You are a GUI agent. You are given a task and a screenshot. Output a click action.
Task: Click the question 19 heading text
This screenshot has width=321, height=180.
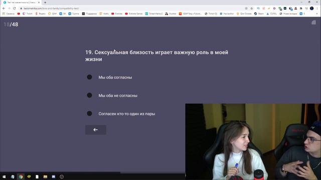[x=156, y=55]
